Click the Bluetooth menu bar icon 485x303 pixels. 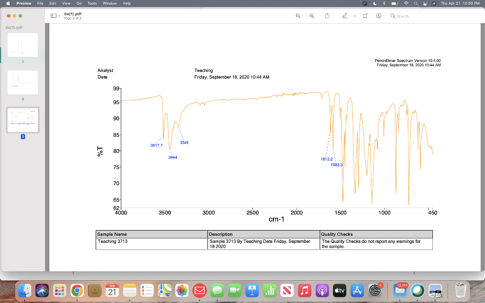click(384, 3)
